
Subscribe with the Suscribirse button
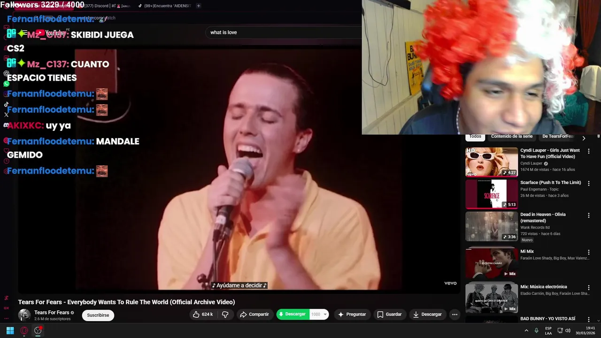(x=98, y=315)
